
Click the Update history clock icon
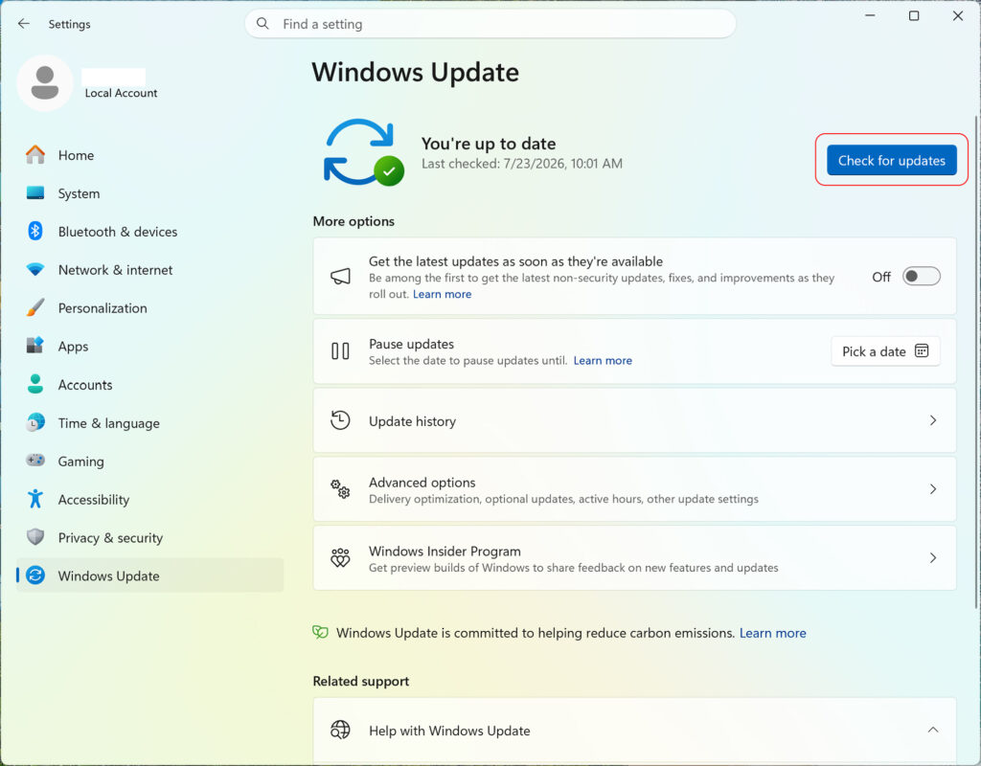(x=340, y=420)
